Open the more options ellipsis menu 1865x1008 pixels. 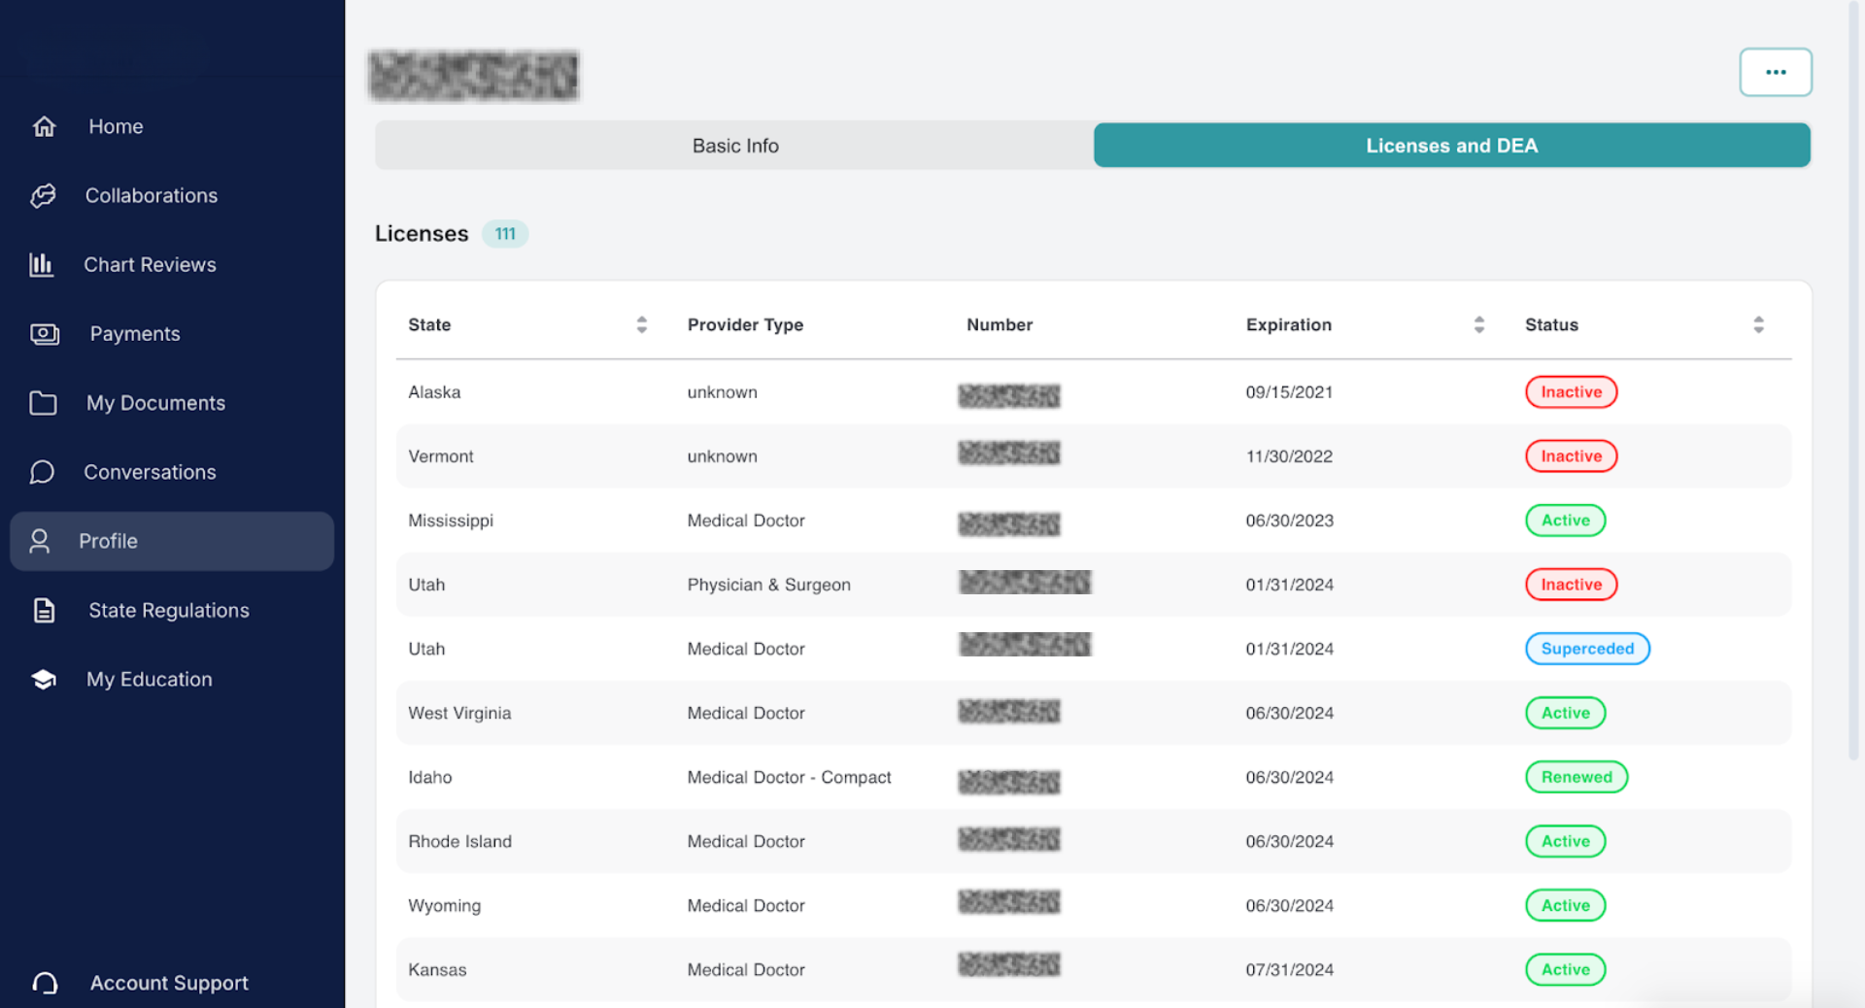click(x=1776, y=72)
